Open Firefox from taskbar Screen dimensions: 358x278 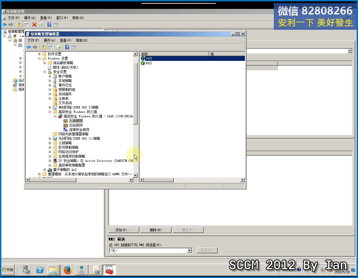click(68, 270)
